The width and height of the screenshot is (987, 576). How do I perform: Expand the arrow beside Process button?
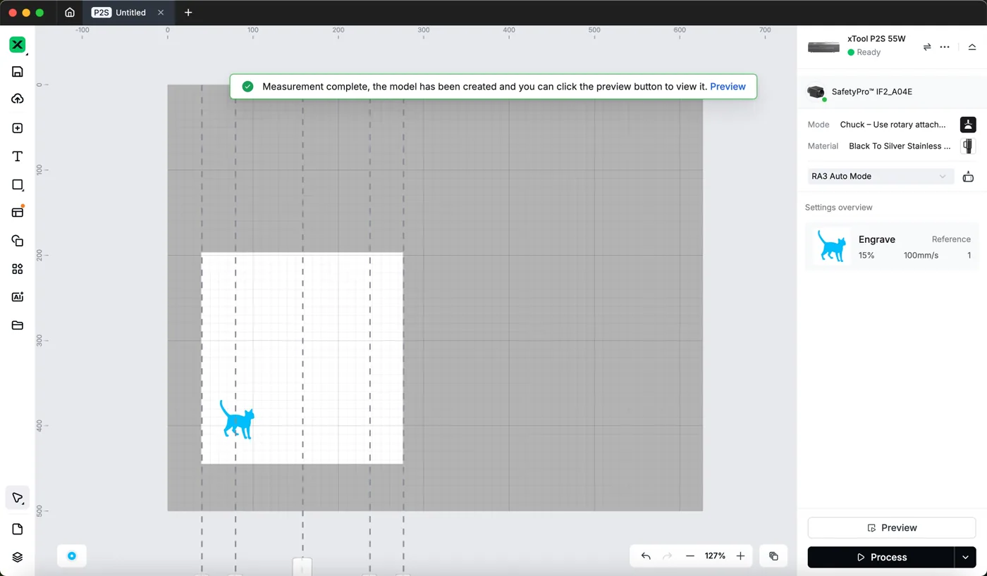click(x=965, y=557)
